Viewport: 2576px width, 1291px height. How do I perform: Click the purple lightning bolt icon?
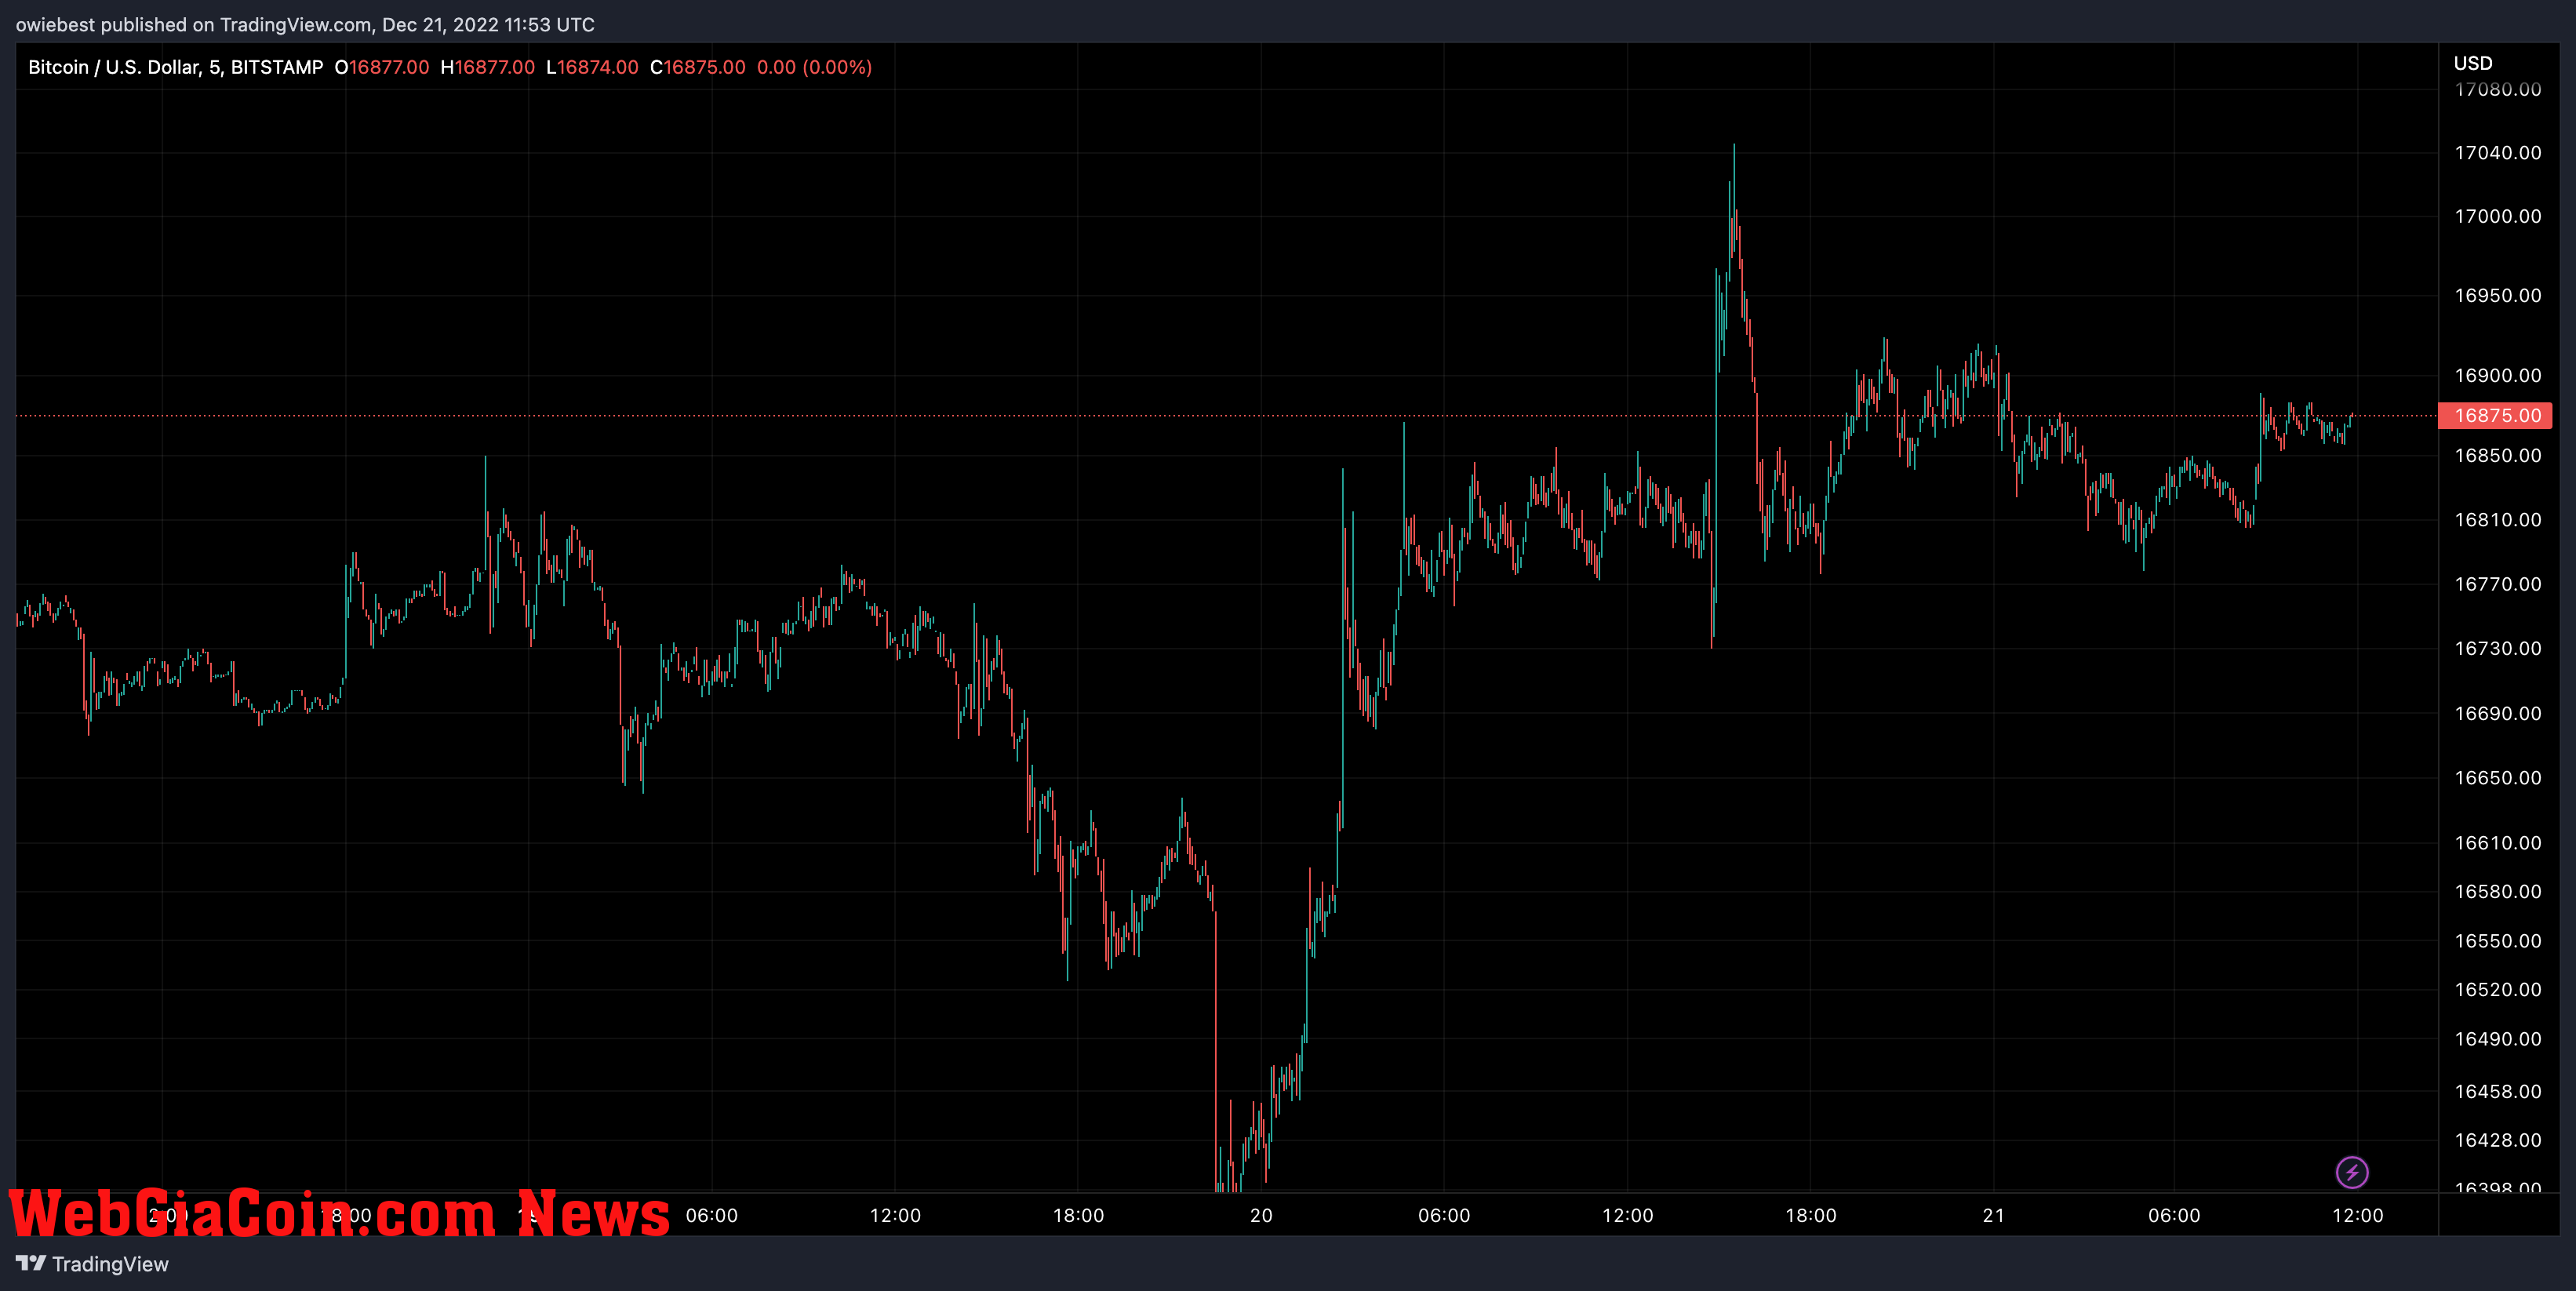pyautogui.click(x=2351, y=1172)
